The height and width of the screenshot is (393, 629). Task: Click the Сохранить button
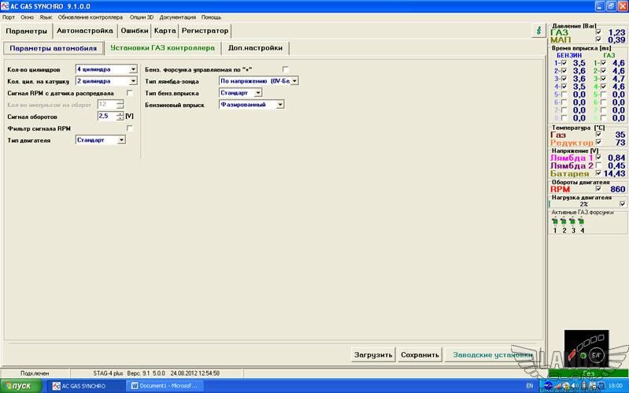pyautogui.click(x=420, y=354)
